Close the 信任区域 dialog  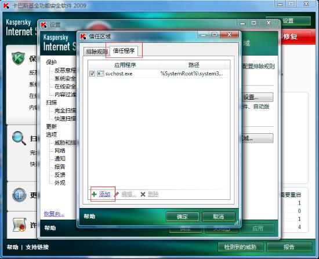(230, 35)
